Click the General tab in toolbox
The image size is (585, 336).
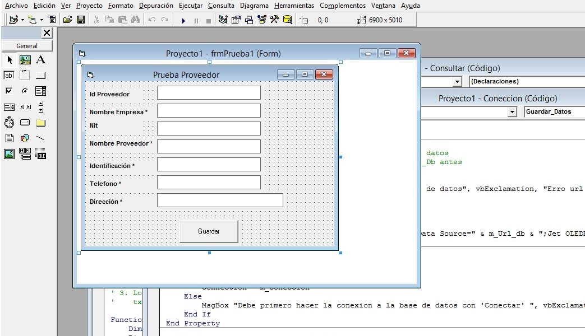click(27, 46)
